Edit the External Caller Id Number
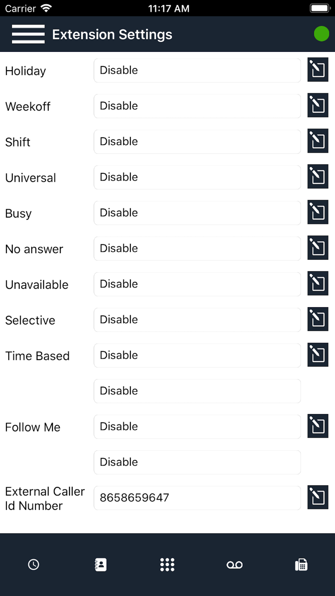Viewport: 335px width, 596px height. point(318,497)
